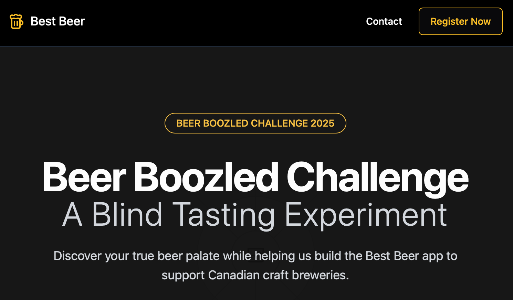
Task: Click the Beer Boozled Challenge main heading
Action: [x=255, y=178]
